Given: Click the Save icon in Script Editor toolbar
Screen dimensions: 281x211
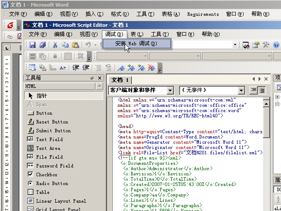Looking at the screenshot, I should point(32,45).
